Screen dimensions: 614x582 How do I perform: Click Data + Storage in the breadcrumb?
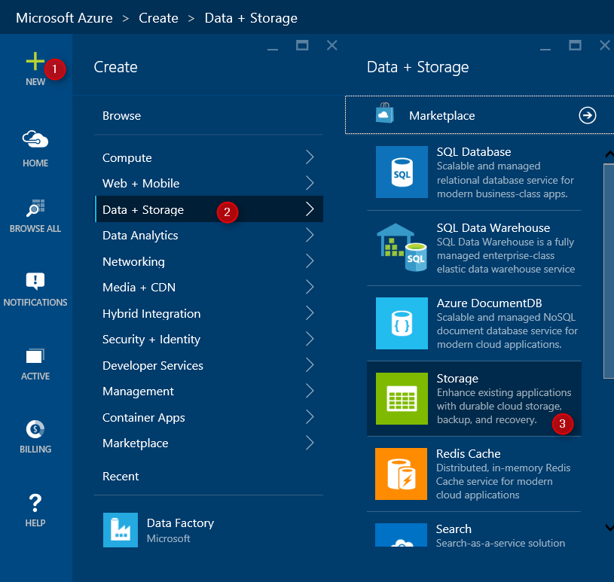coord(251,18)
